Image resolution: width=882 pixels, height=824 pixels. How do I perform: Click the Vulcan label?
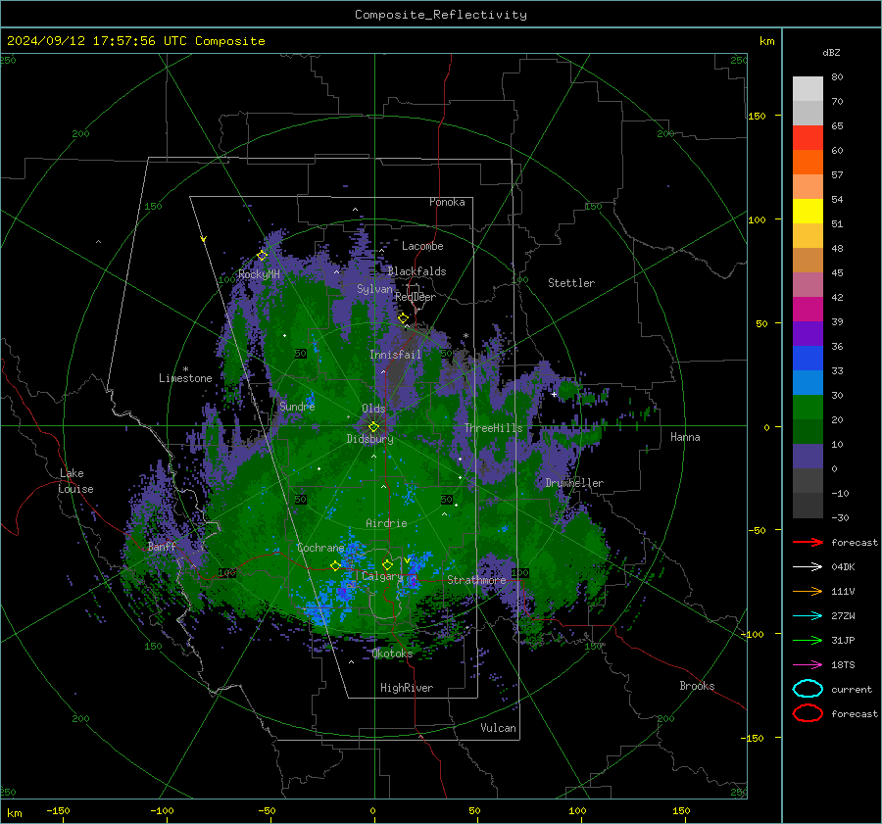click(x=499, y=728)
